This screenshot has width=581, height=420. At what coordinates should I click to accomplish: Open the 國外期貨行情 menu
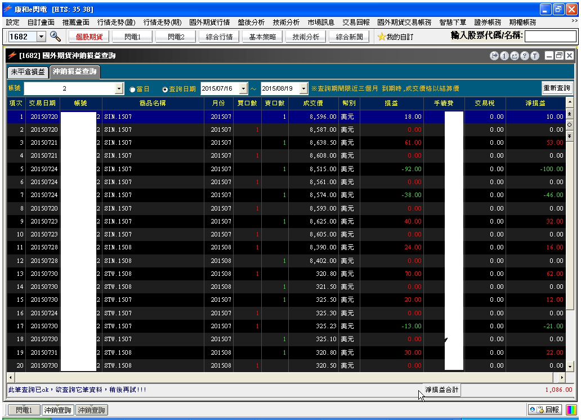pyautogui.click(x=209, y=23)
